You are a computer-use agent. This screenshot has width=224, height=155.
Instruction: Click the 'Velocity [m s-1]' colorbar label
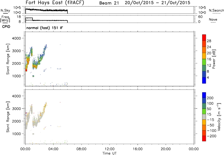(219, 117)
